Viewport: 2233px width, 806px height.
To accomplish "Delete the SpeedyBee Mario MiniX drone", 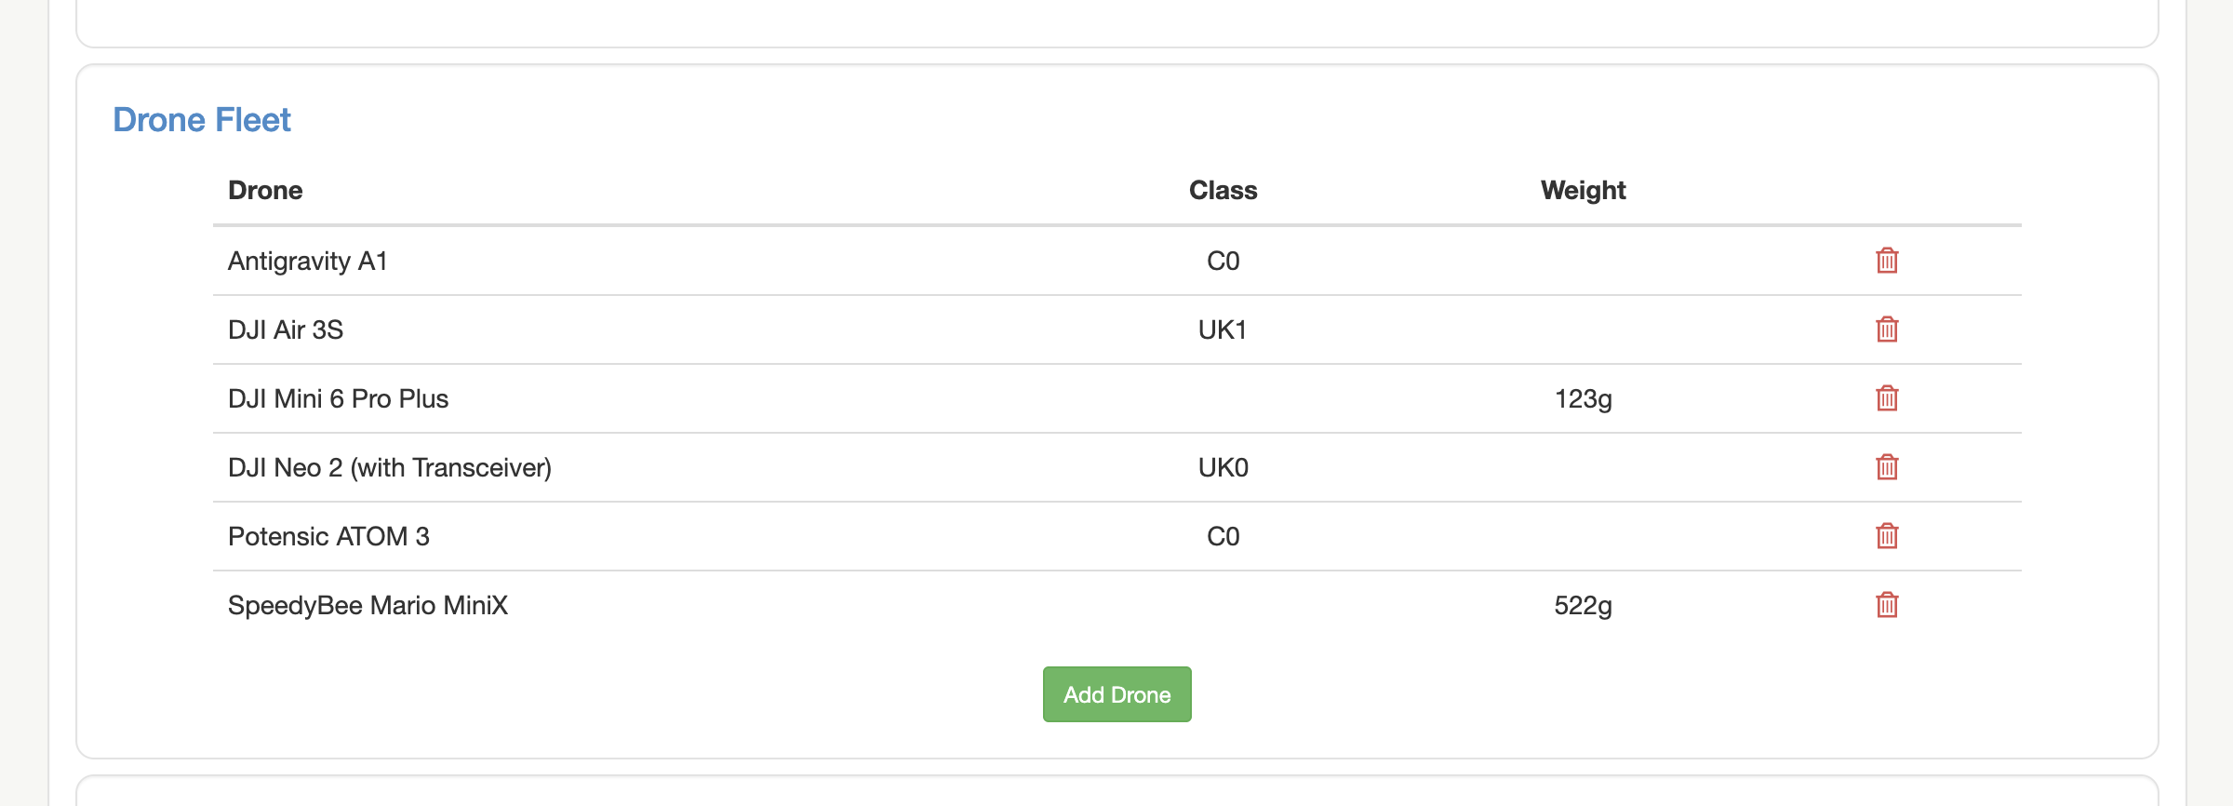I will point(1887,605).
